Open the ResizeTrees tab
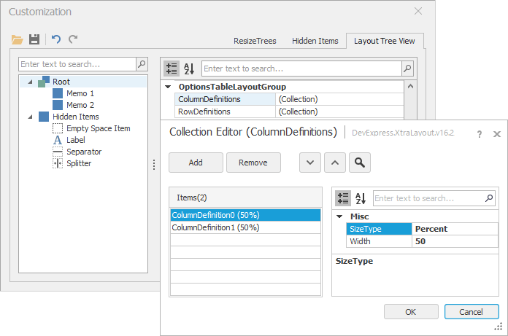Image resolution: width=508 pixels, height=336 pixels. pos(255,41)
